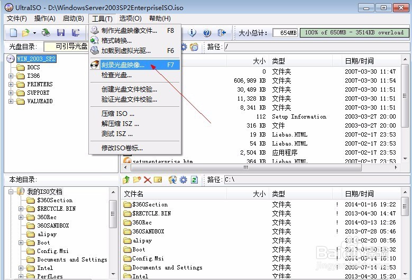Select the alipay folder in local file list

click(138, 240)
